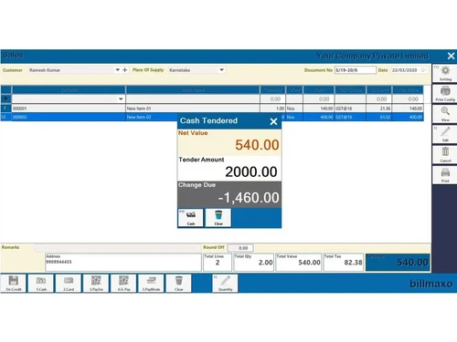Click the plus icon in the item entry row
The height and width of the screenshot is (342, 457).
[x=5, y=98]
